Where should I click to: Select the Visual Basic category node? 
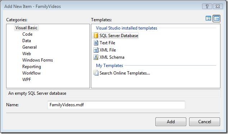tap(26, 28)
